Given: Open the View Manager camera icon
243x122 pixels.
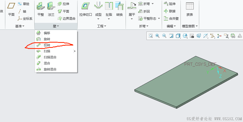Looking at the screenshot, I should pos(192,36).
